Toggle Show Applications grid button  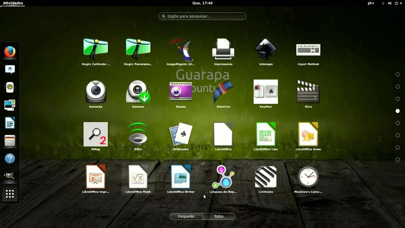(10, 194)
